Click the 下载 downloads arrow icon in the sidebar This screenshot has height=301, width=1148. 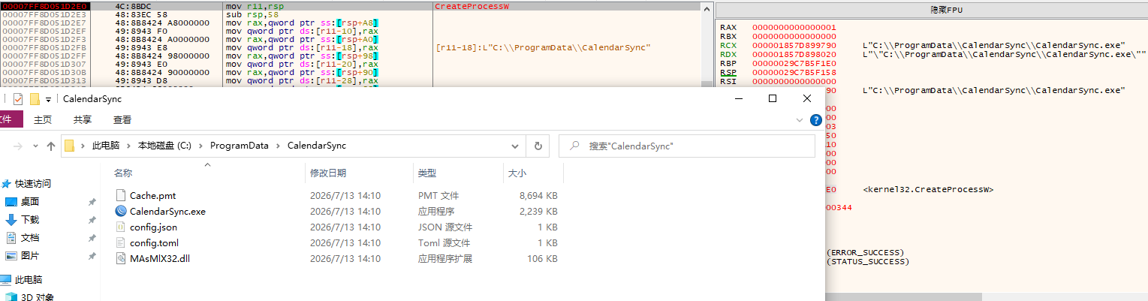[11, 219]
